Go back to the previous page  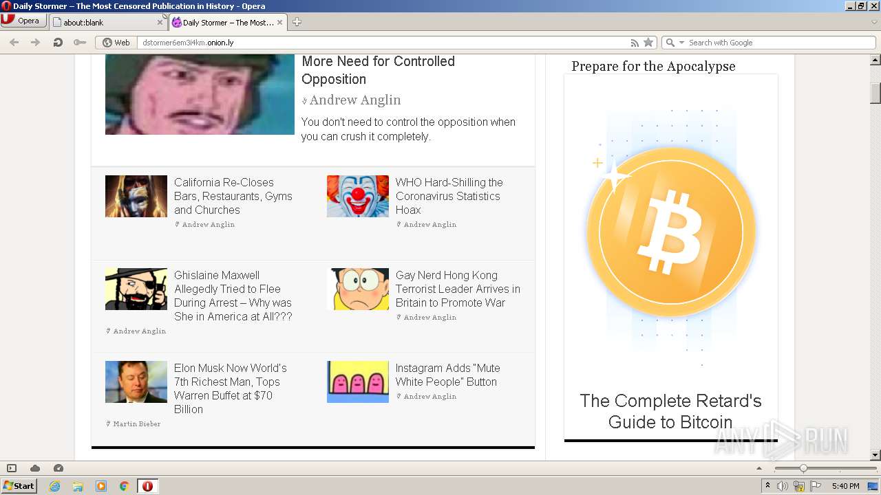[14, 43]
